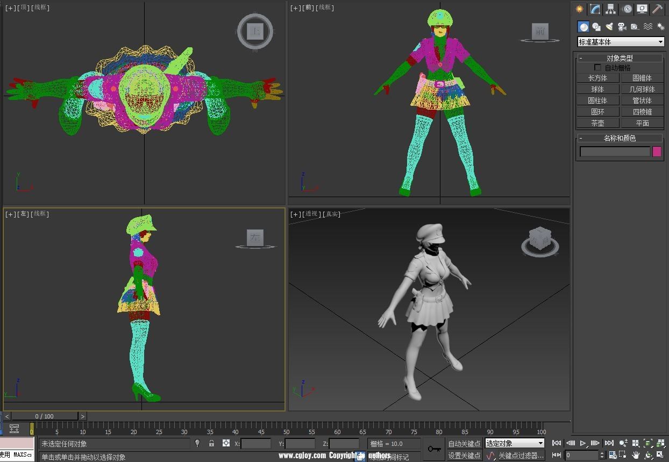Click the X coordinate input field
669x462 pixels.
pos(256,444)
